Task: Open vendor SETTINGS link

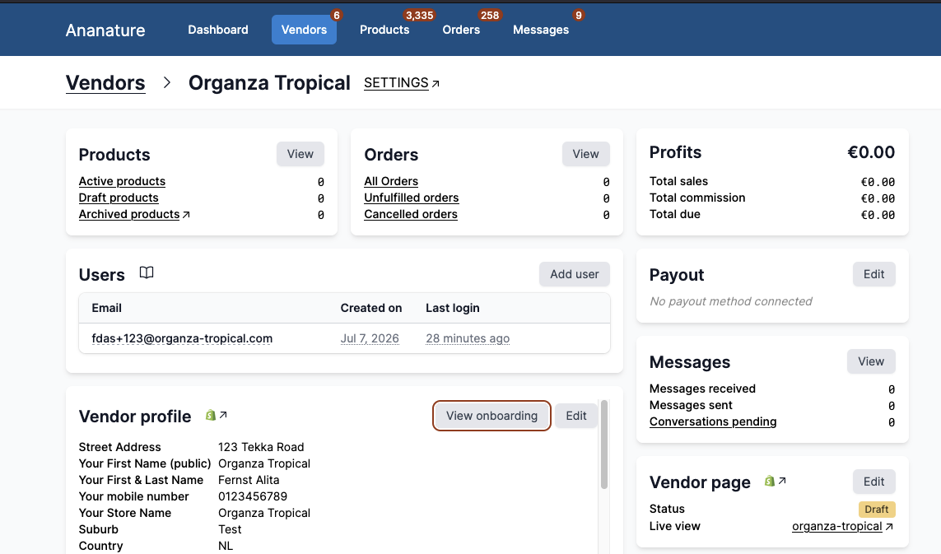Action: pyautogui.click(x=396, y=83)
